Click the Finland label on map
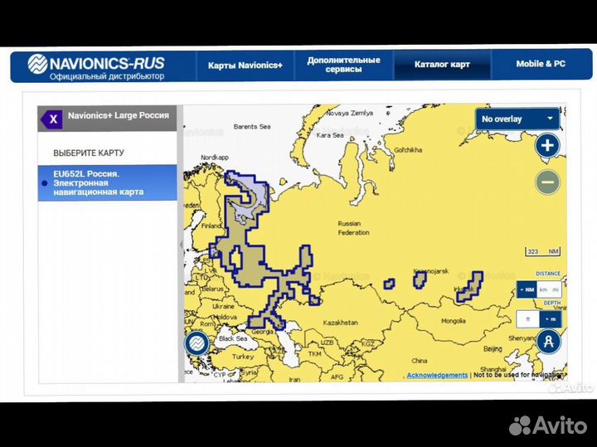The width and height of the screenshot is (597, 447). [x=211, y=226]
